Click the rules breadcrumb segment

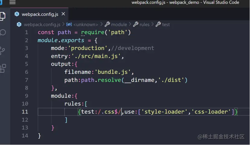point(145,24)
